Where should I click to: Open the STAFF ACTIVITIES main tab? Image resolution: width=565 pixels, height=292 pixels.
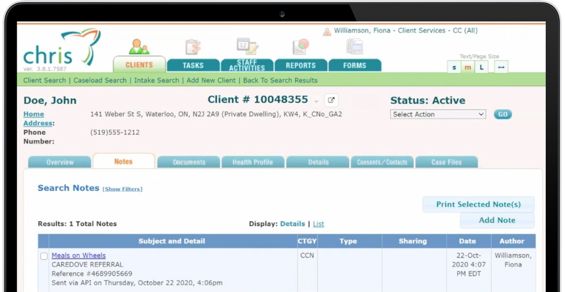tap(247, 65)
